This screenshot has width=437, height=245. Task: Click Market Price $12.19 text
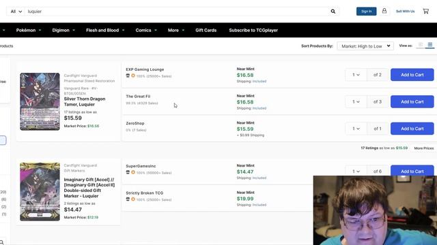[x=81, y=217]
